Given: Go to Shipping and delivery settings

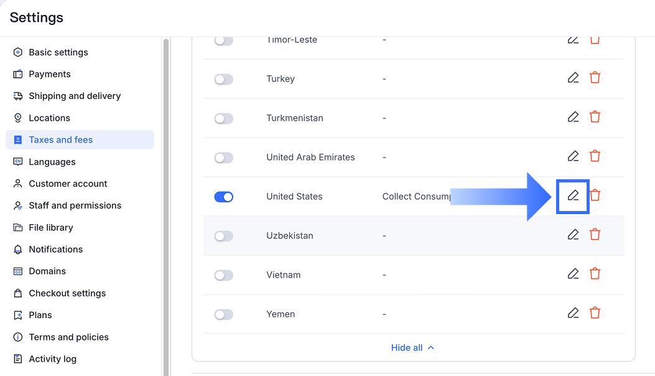Looking at the screenshot, I should coord(75,96).
